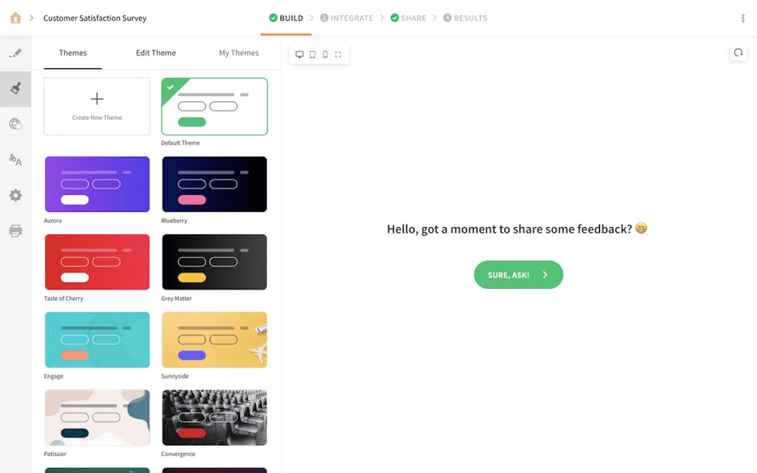Click the SURE, ASK! button
This screenshot has height=473, width=757.
click(518, 275)
